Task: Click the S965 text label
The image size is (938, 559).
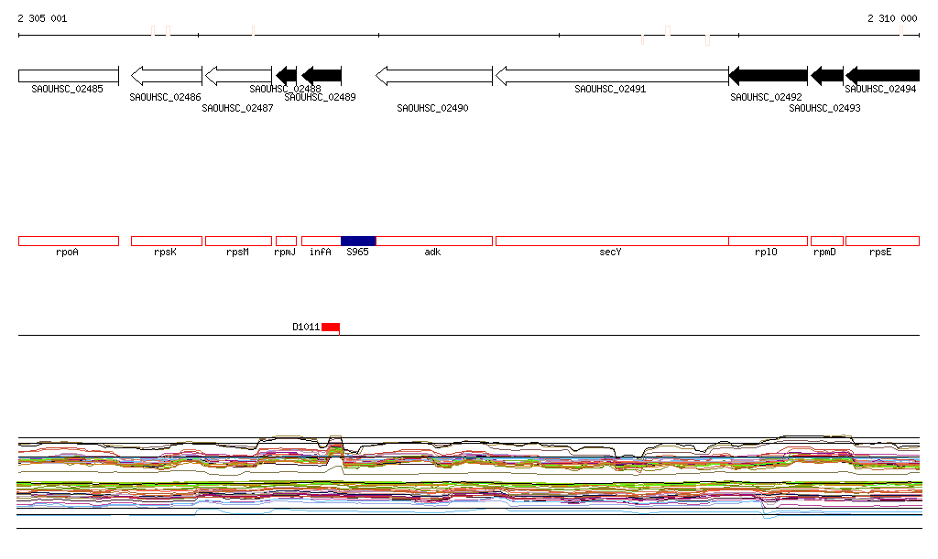Action: 358,252
